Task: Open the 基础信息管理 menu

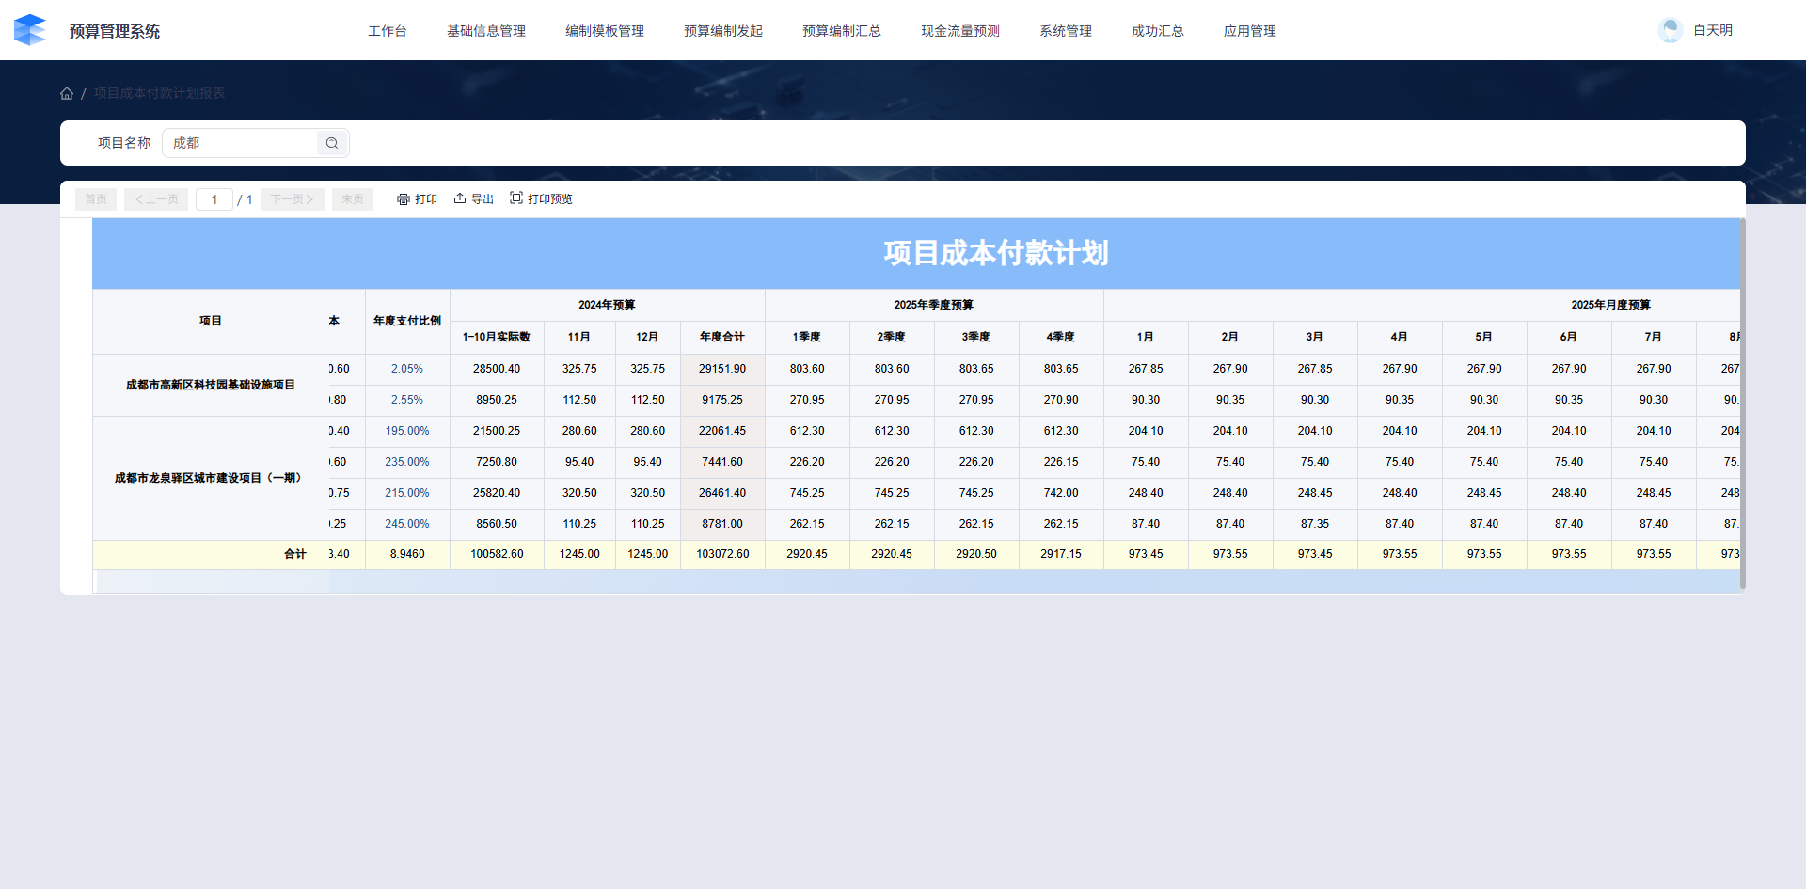Action: pyautogui.click(x=486, y=31)
